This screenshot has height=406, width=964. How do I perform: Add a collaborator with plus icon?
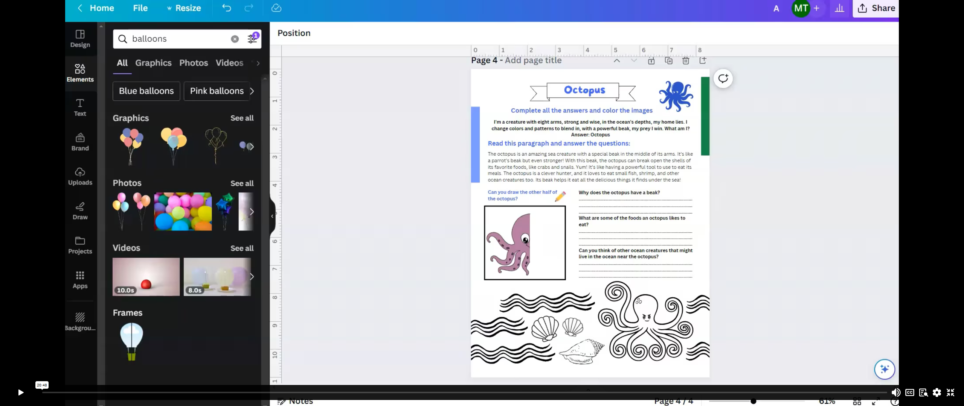(816, 8)
